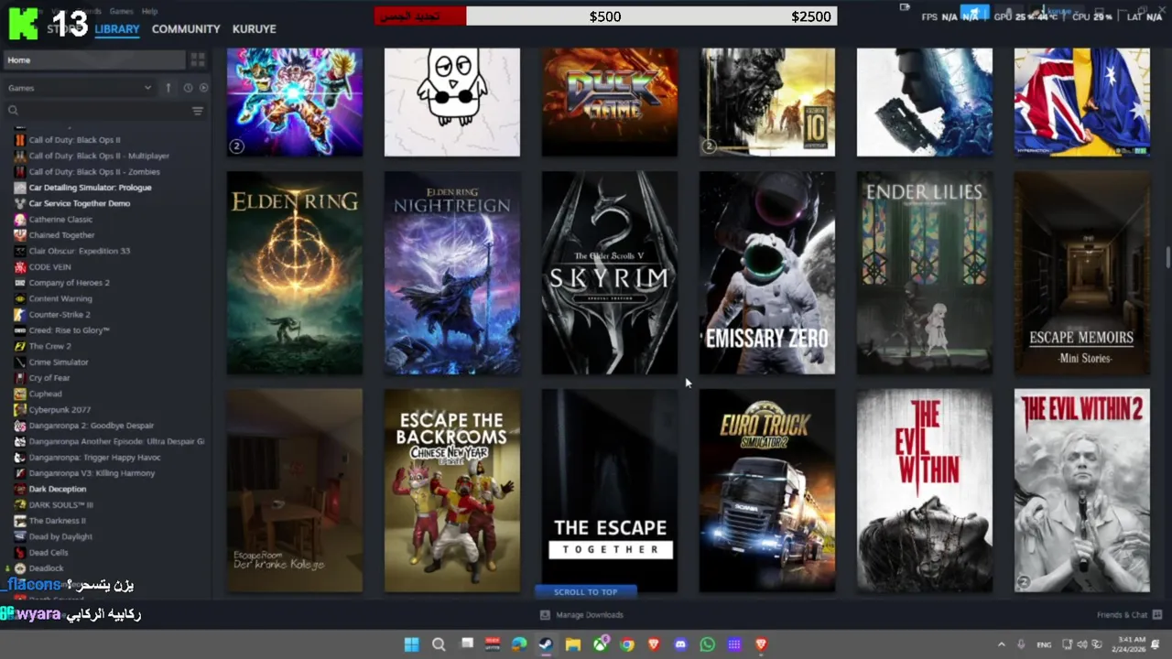1172x659 pixels.
Task: Click Microsoft Edge taskbar icon
Action: pyautogui.click(x=519, y=644)
